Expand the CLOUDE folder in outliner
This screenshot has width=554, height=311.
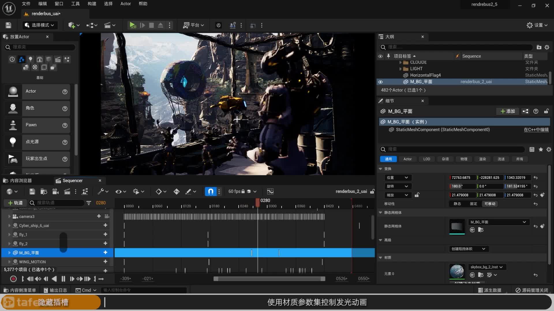pos(400,62)
